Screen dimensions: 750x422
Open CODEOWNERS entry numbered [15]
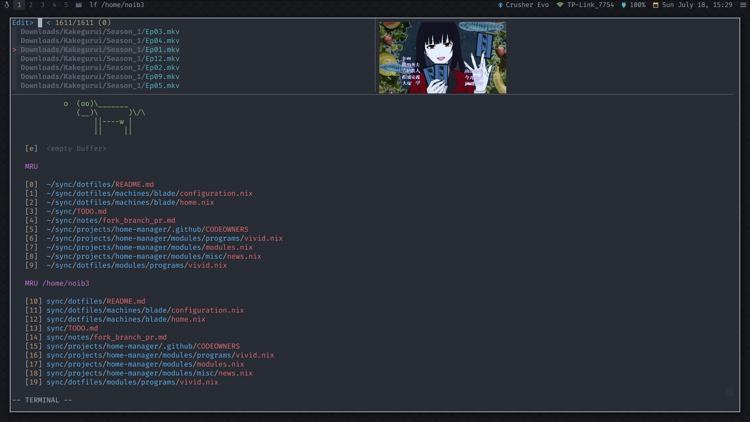(143, 346)
